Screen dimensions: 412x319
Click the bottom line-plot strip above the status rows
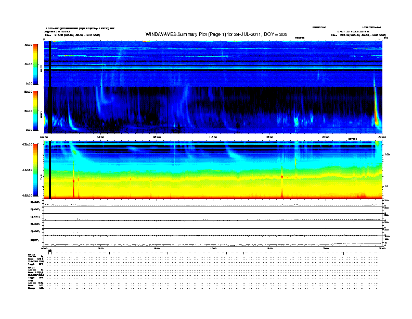pos(213,241)
